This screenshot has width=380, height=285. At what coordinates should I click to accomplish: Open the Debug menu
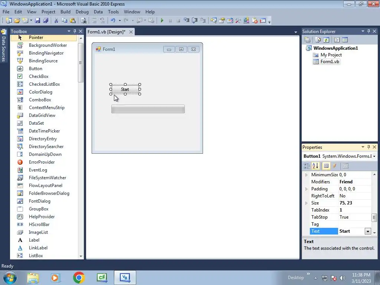pos(82,12)
